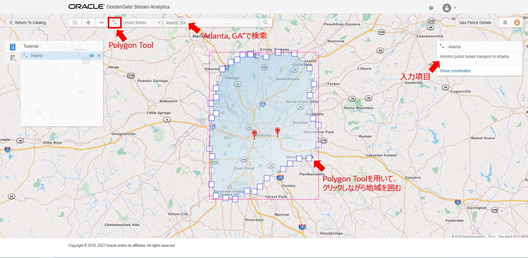Toggle visibility eye for Atlanta fence
The width and height of the screenshot is (528, 258).
(92, 56)
